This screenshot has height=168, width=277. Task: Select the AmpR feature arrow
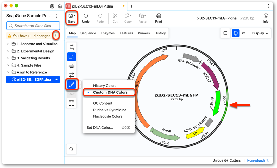tap(164, 135)
